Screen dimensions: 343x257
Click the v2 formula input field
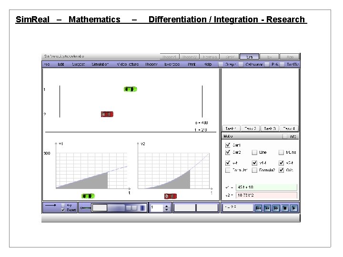(266, 195)
